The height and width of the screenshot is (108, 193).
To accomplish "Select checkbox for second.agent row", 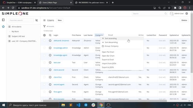I will (x=44, y=85).
